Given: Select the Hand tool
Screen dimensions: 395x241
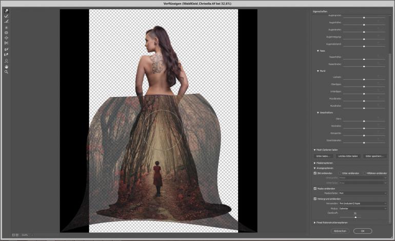Looking at the screenshot, I should coord(6,67).
